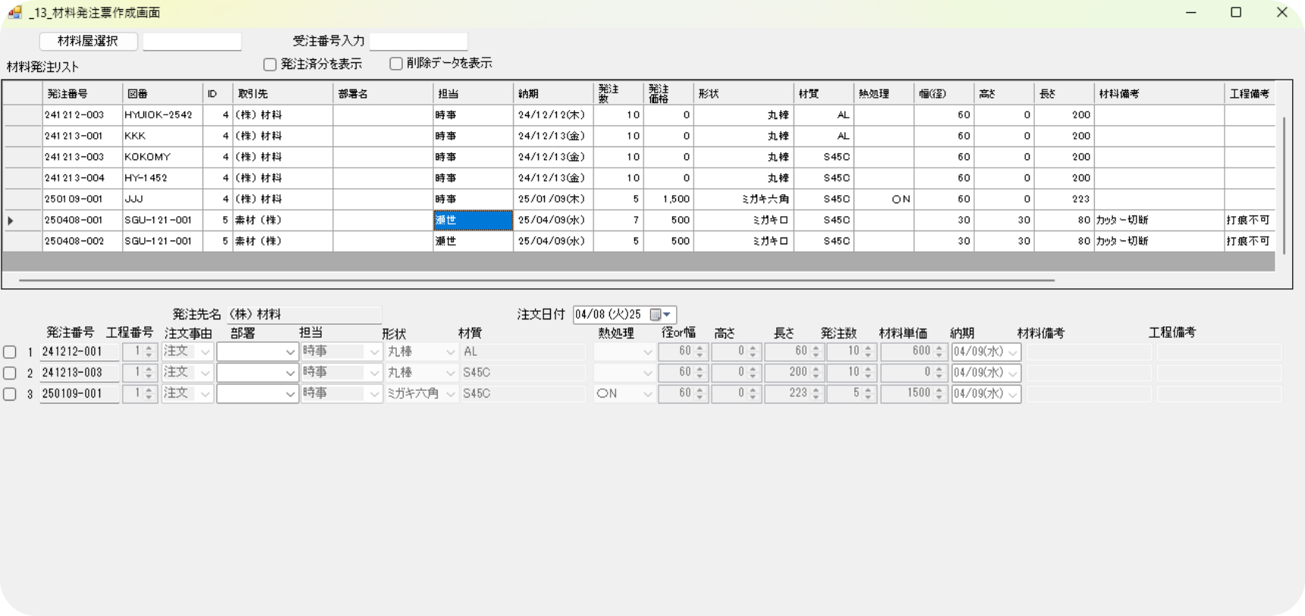Click the 発注番号 field showing 241213-003
Screen dimensions: 1305x616
pyautogui.click(x=79, y=373)
